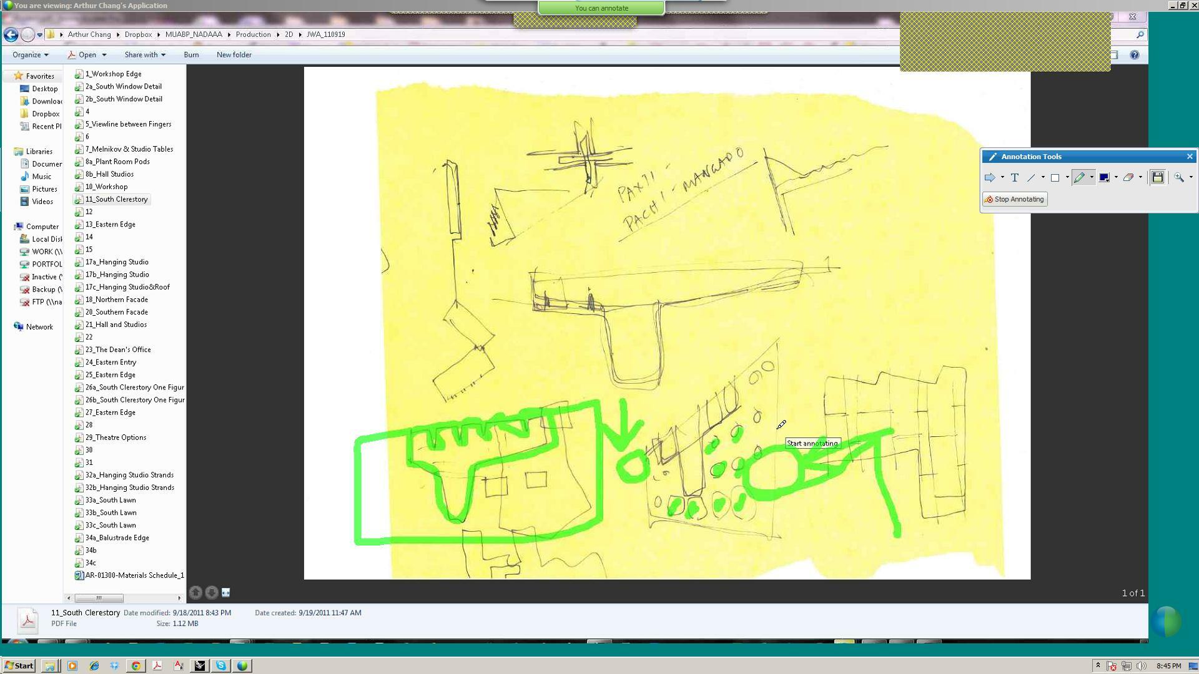
Task: Select the arrow pointer annotation tool
Action: [x=989, y=178]
